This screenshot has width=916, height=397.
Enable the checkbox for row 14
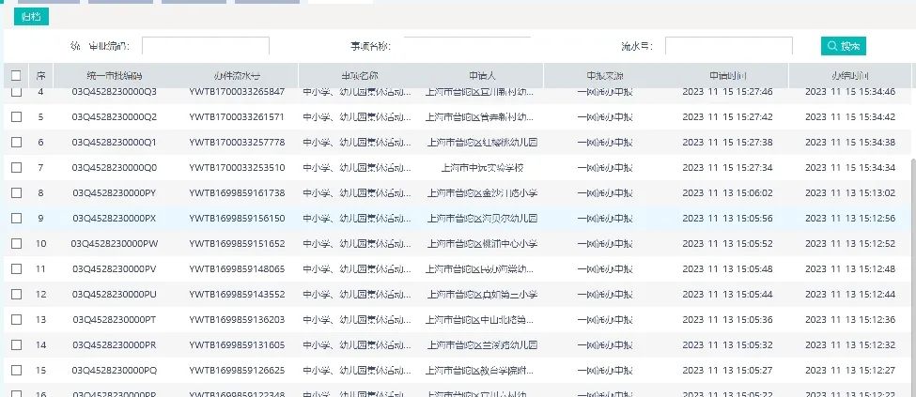pyautogui.click(x=16, y=344)
